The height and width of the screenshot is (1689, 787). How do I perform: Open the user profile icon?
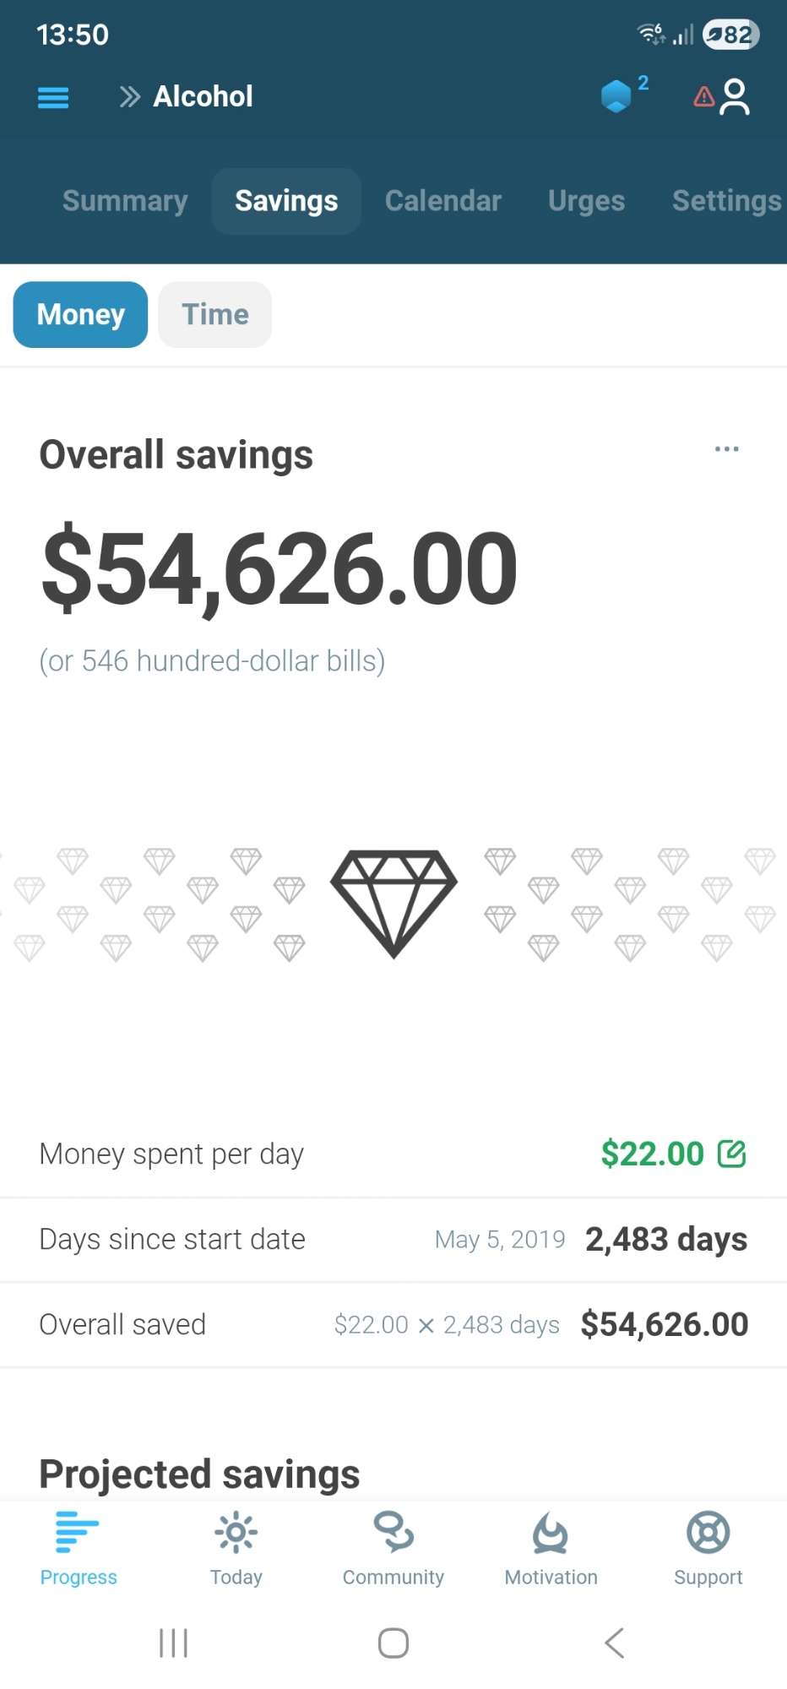[735, 97]
